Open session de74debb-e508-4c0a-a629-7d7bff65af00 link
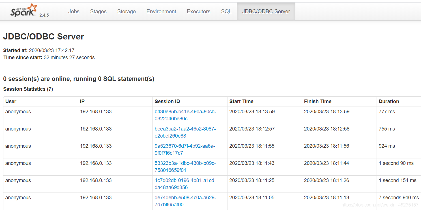The image size is (421, 210). pos(185,201)
